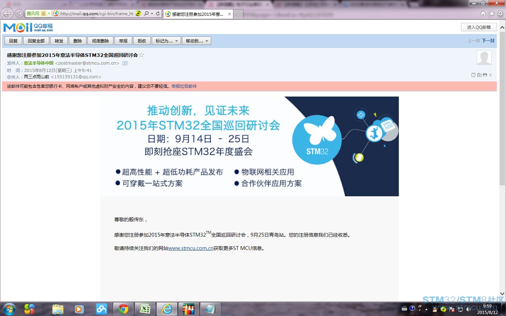Click the page scrollbar down arrow

coord(502,294)
